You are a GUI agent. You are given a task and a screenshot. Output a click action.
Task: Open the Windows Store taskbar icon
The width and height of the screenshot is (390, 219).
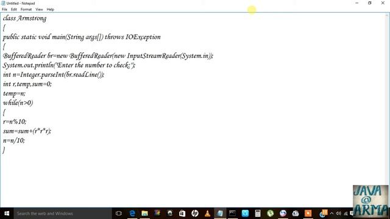(182, 214)
